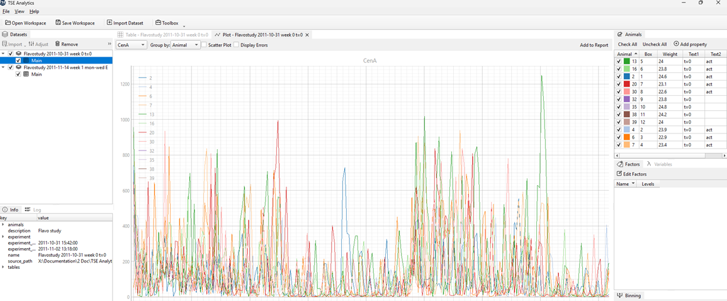Expand the animals key in Info panel
The height and width of the screenshot is (301, 727).
tap(3, 224)
